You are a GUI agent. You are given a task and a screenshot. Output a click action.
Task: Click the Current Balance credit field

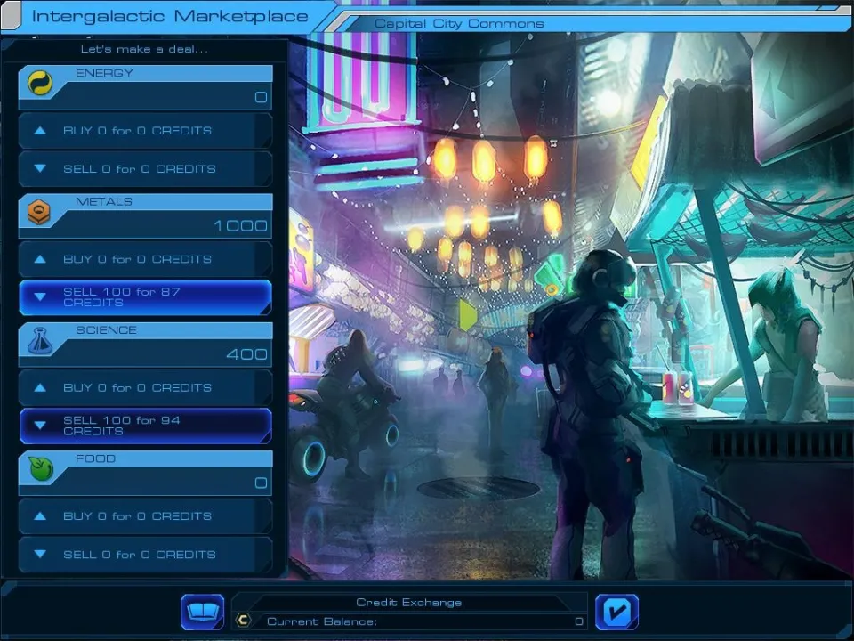coord(418,621)
